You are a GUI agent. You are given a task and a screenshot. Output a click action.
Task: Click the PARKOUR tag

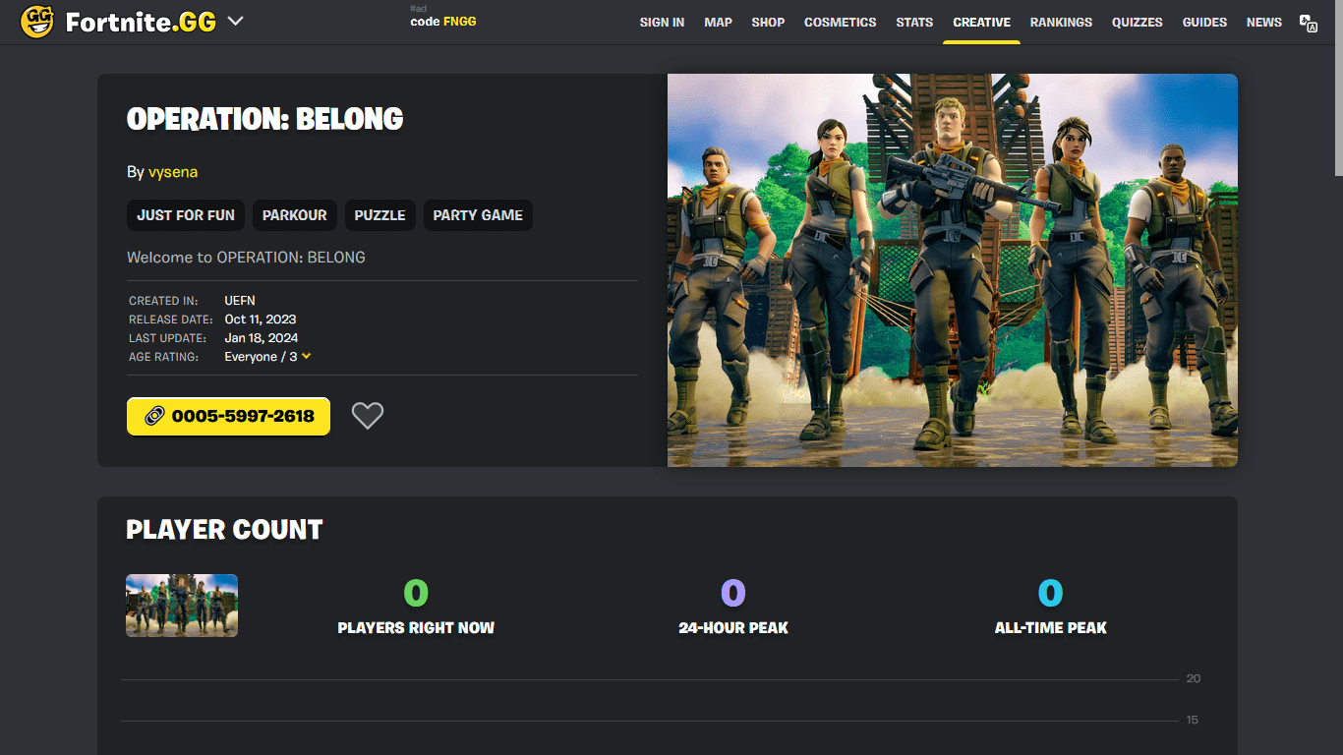point(295,215)
